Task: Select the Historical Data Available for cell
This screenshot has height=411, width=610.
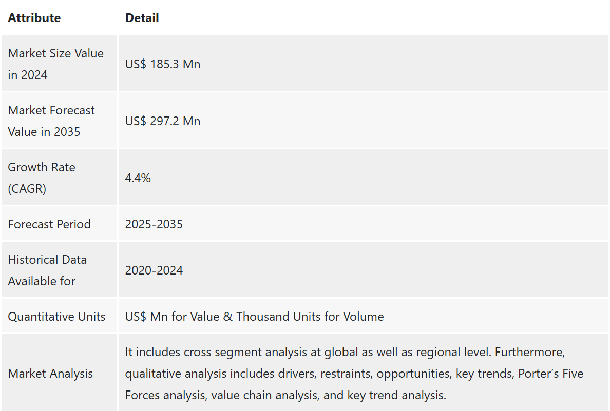Action: (x=59, y=270)
